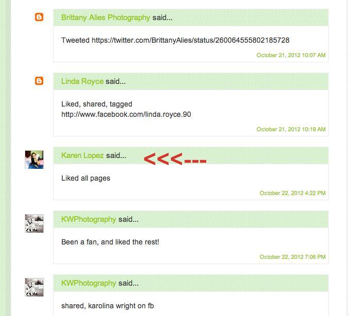Viewport: 355px width, 316px height.
Task: Click timestamp October 21, 2012 10:07 AM
Action: point(291,55)
